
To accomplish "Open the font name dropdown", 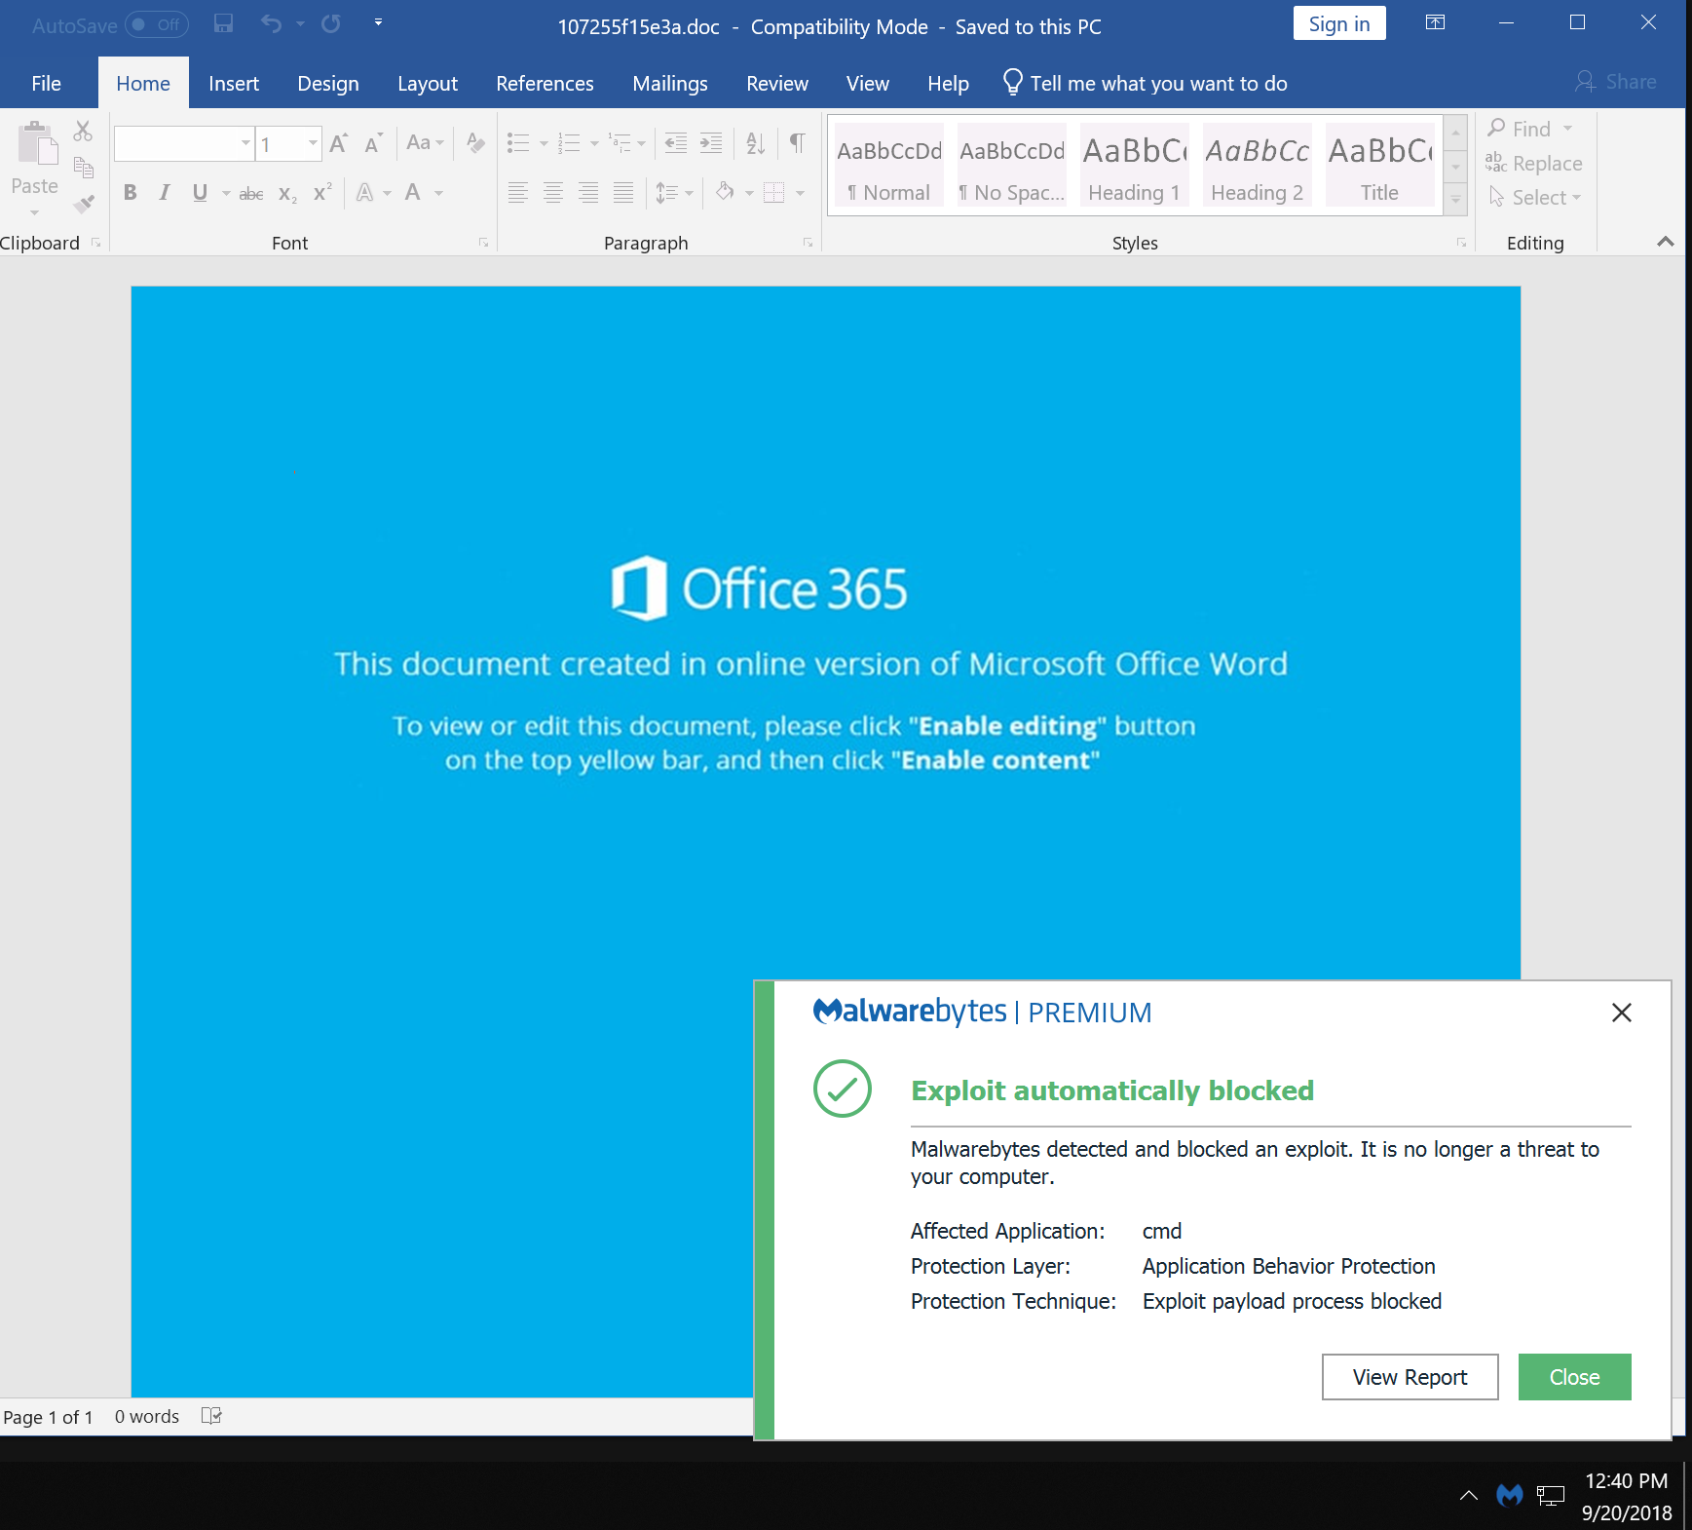I will click(x=245, y=144).
